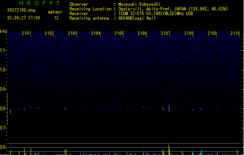
Task: Click time marker 2110
Action: (x=235, y=33)
